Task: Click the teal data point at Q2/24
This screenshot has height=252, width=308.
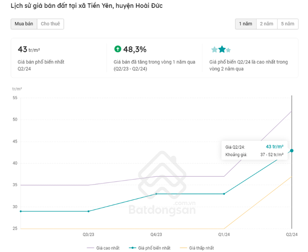Action: (x=292, y=150)
